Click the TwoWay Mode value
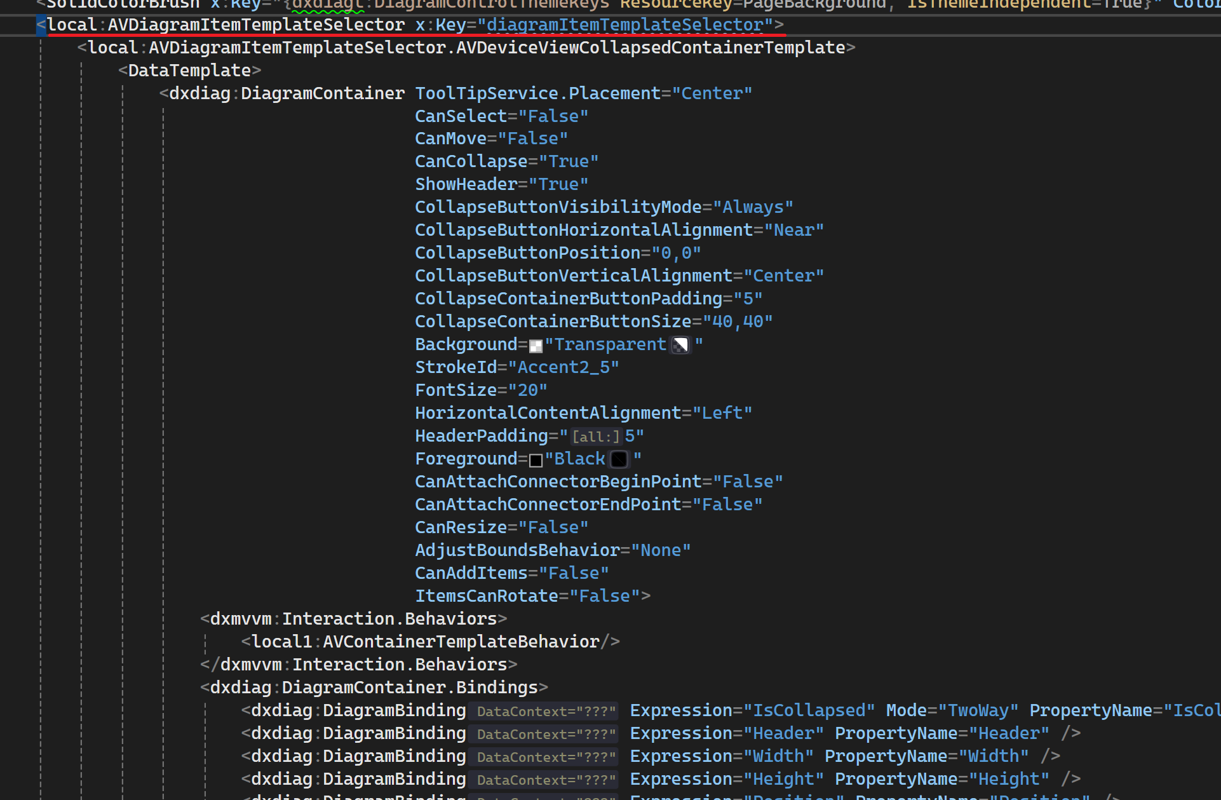 point(978,710)
